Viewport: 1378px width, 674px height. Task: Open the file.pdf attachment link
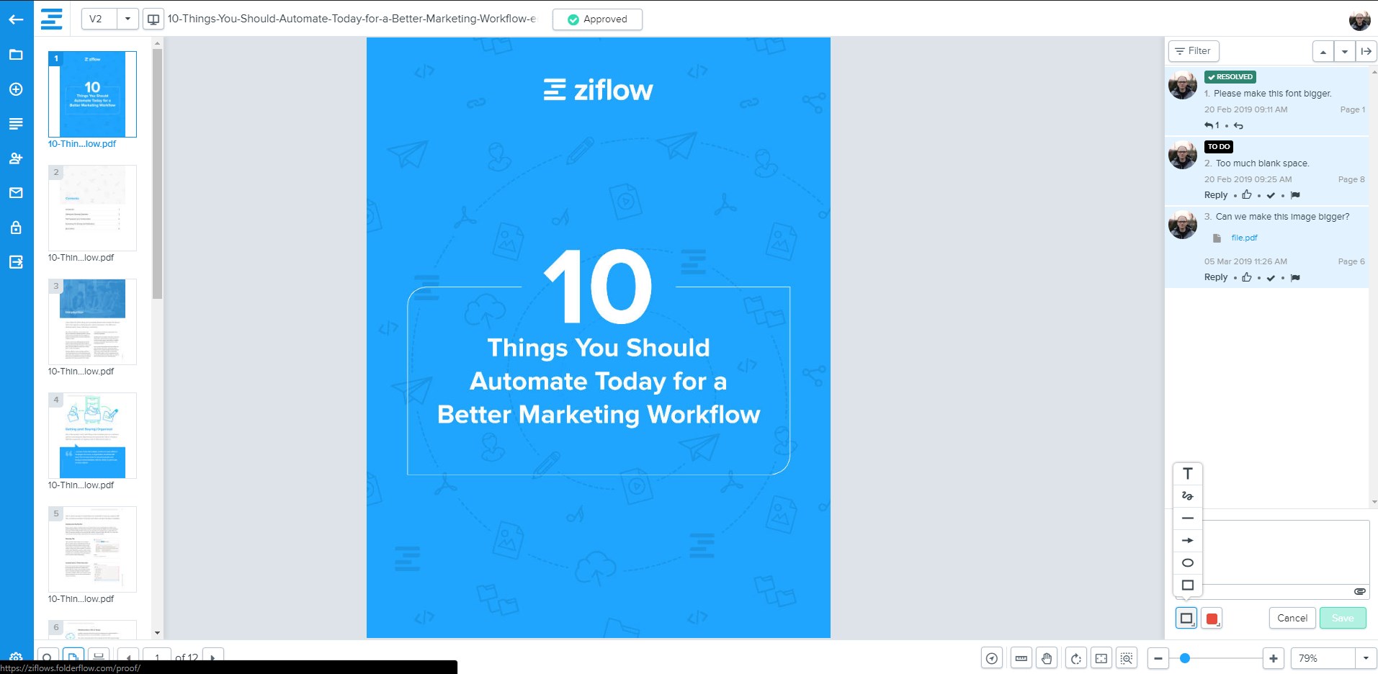(1244, 238)
